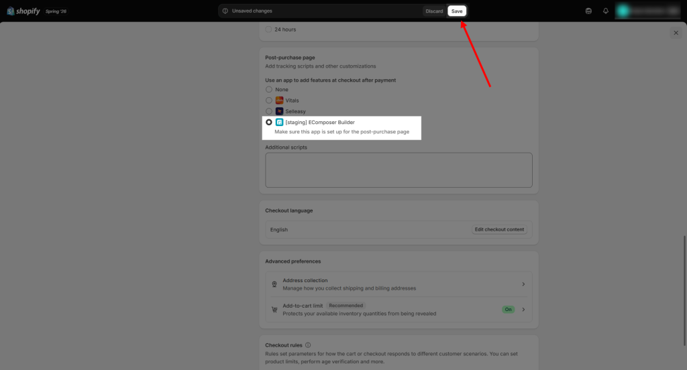The width and height of the screenshot is (687, 370).
Task: Click the Unsaved changes text
Action: (x=252, y=11)
